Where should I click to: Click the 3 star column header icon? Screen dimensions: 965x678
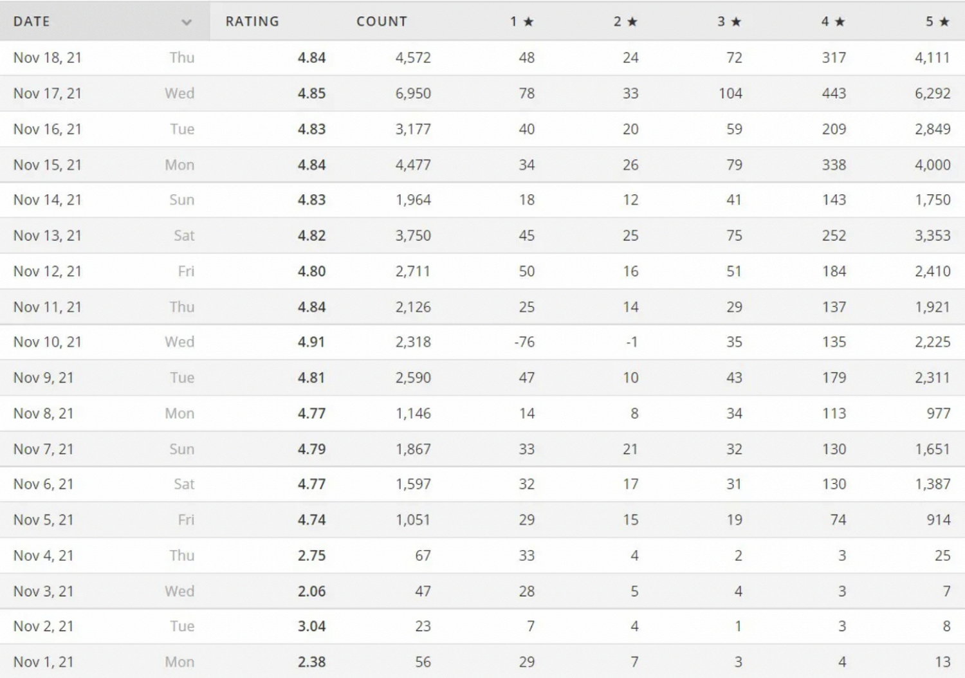pyautogui.click(x=737, y=22)
